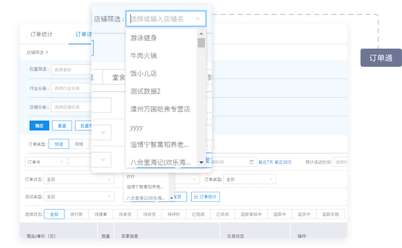Screen dimensions: 402x248
Task: Open the 订单号 dropdown
Action: (46, 162)
